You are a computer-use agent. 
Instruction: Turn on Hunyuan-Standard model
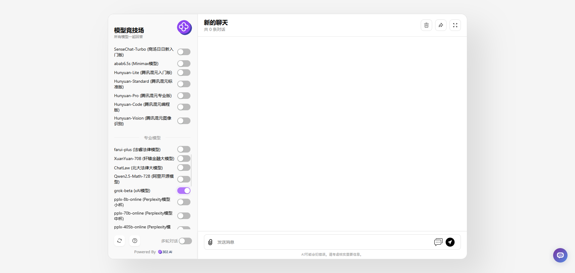click(184, 84)
